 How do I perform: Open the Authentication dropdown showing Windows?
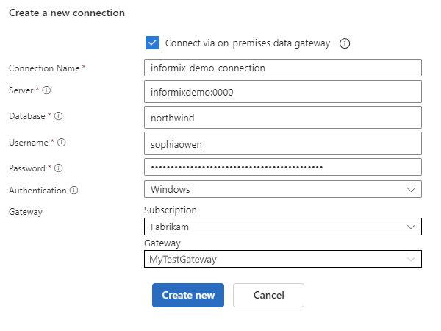click(x=282, y=190)
